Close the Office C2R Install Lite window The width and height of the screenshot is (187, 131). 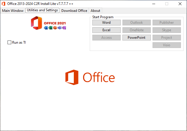180,4
